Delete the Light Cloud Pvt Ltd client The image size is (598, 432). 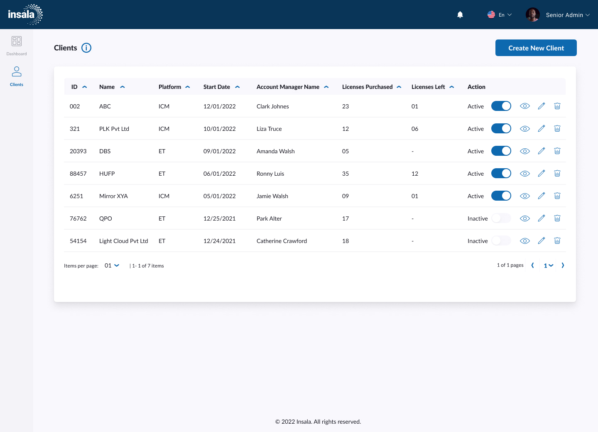coord(557,241)
